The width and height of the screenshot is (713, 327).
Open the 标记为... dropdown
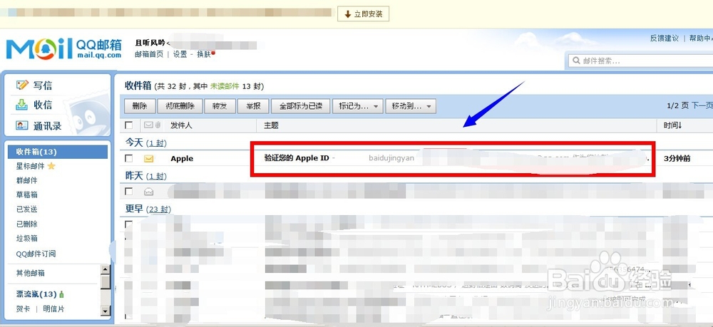[358, 106]
